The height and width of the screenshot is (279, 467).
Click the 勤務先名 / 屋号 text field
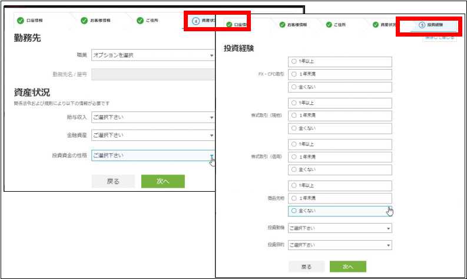[153, 74]
